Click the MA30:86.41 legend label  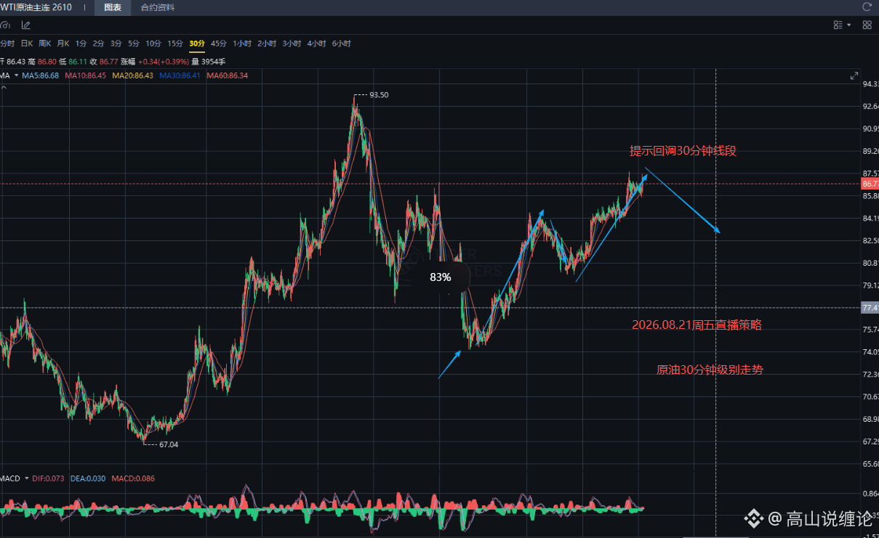point(180,76)
